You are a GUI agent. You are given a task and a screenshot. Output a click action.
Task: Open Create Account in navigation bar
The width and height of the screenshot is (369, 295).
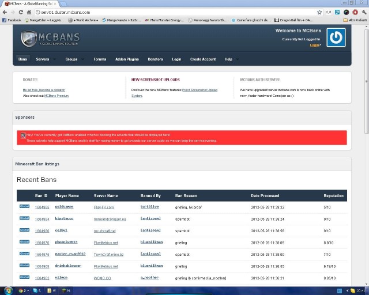(x=203, y=59)
